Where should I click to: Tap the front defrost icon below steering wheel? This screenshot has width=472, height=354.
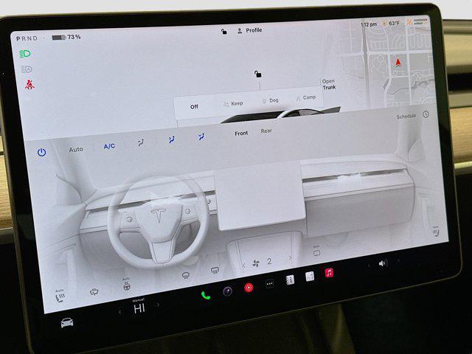tap(186, 275)
